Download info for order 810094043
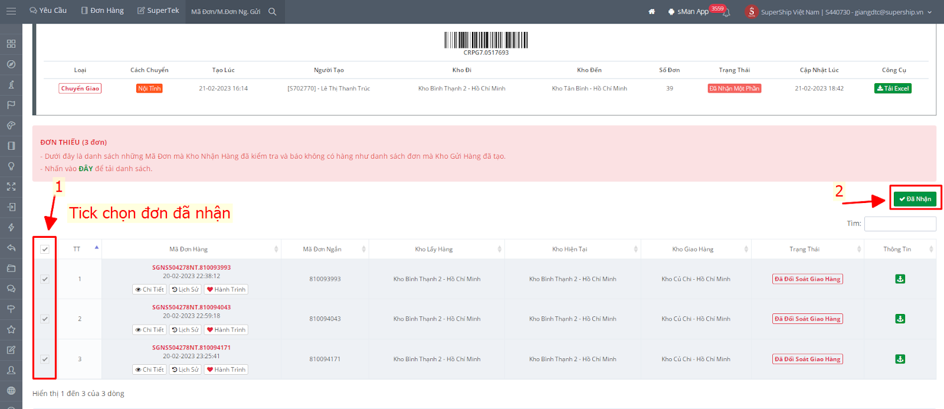This screenshot has height=409, width=944. click(900, 319)
